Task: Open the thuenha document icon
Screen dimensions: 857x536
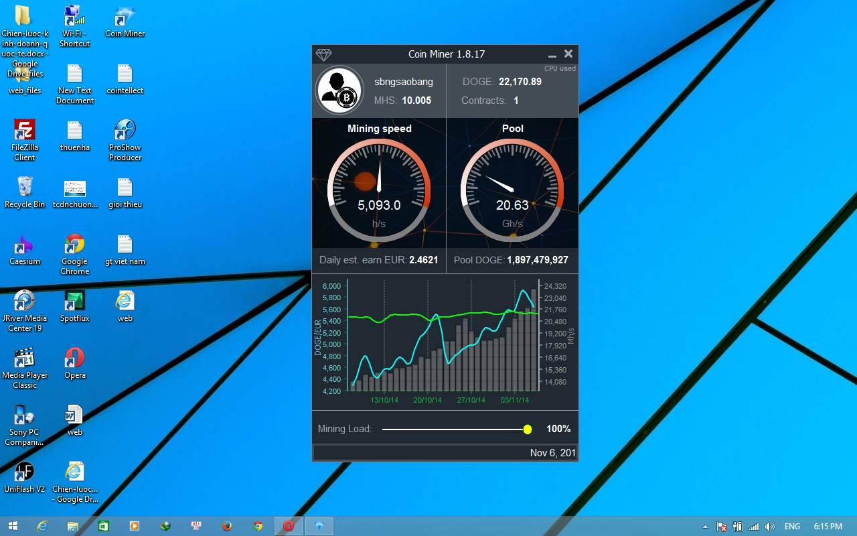Action: coord(75,137)
